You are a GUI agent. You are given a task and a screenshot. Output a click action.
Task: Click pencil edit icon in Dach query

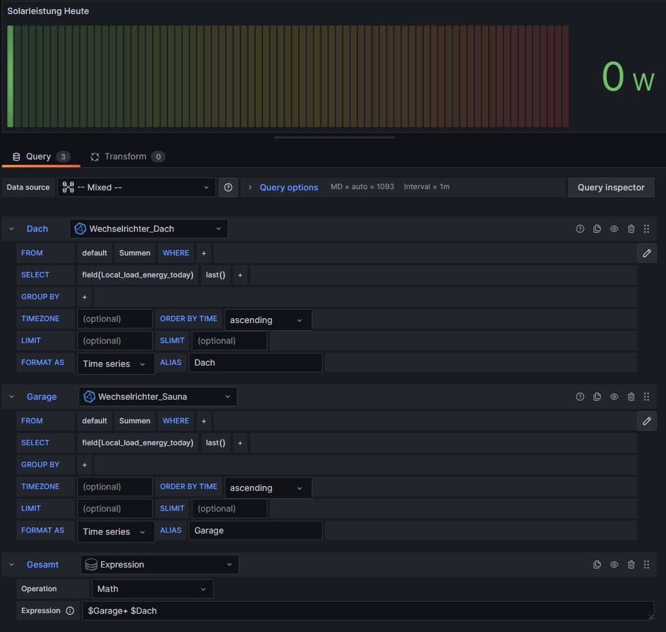click(x=647, y=253)
